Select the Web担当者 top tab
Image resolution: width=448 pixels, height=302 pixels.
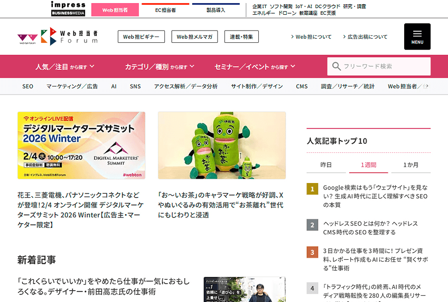[115, 10]
